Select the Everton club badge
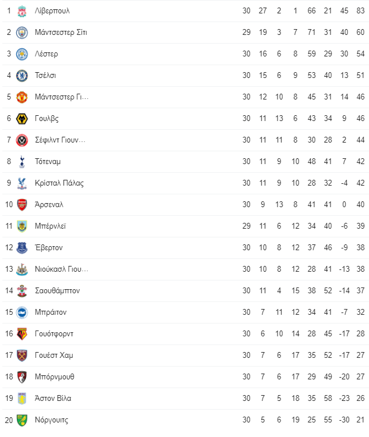 22,248
